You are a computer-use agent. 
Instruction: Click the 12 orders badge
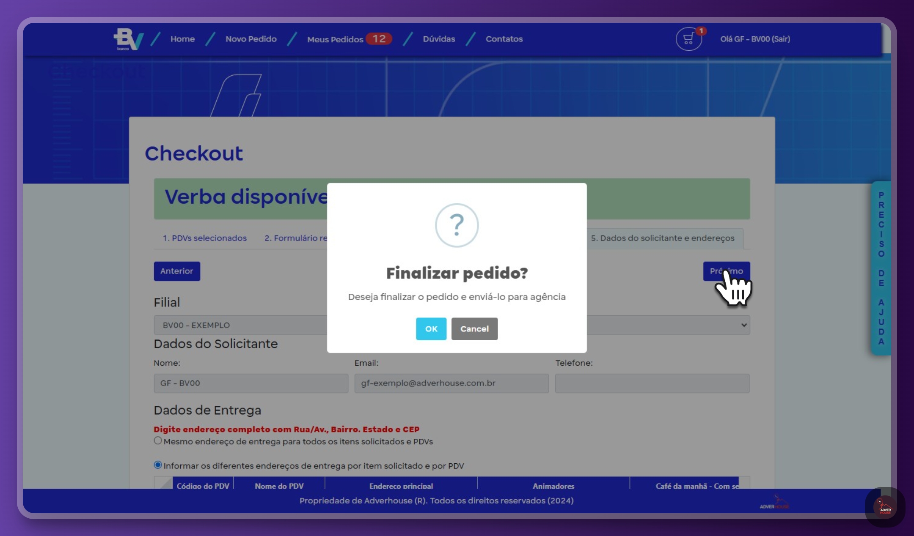click(379, 39)
